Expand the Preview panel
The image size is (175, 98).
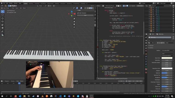tap(151, 45)
